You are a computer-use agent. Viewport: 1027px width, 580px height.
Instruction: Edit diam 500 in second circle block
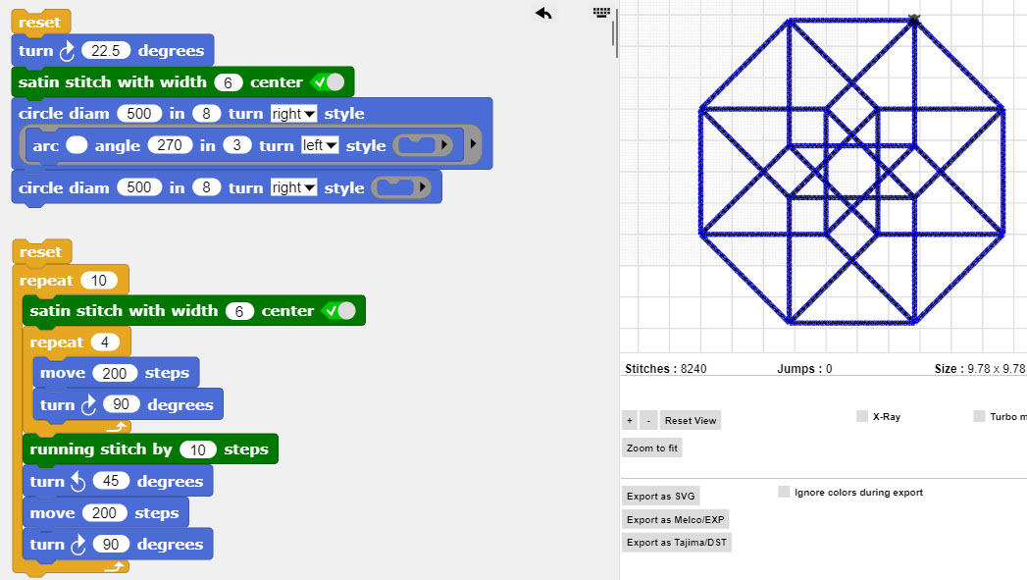click(x=139, y=187)
